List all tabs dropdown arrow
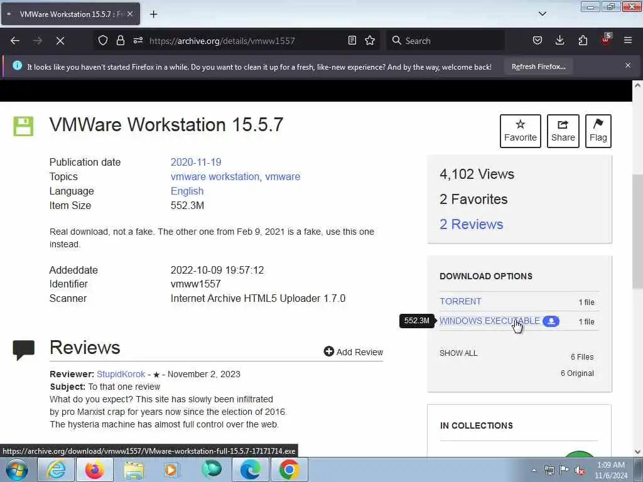The width and height of the screenshot is (643, 482). click(542, 14)
